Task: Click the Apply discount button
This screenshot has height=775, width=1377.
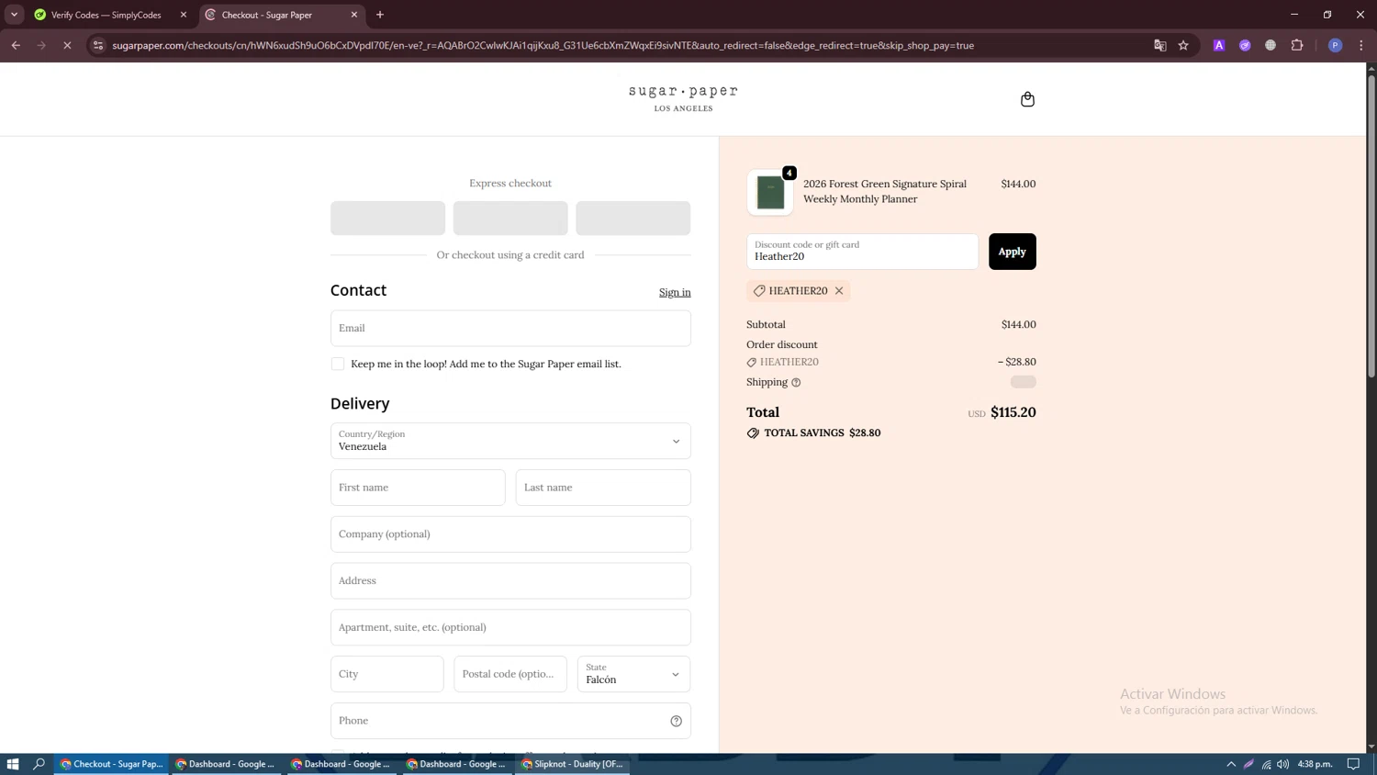Action: point(1012,252)
